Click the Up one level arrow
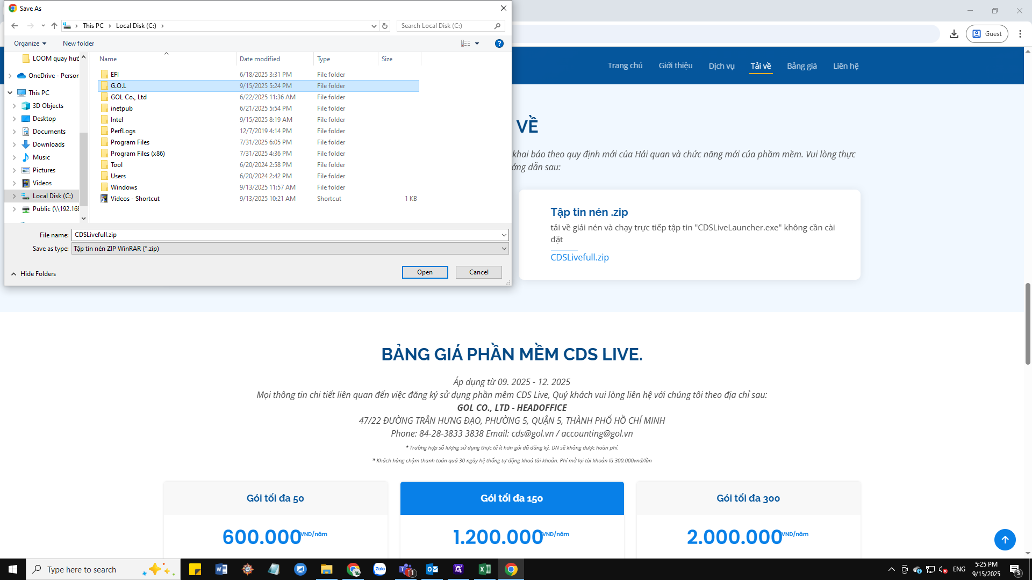This screenshot has width=1032, height=580. coord(54,26)
